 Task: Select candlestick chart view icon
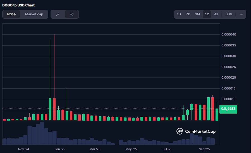click(x=72, y=14)
